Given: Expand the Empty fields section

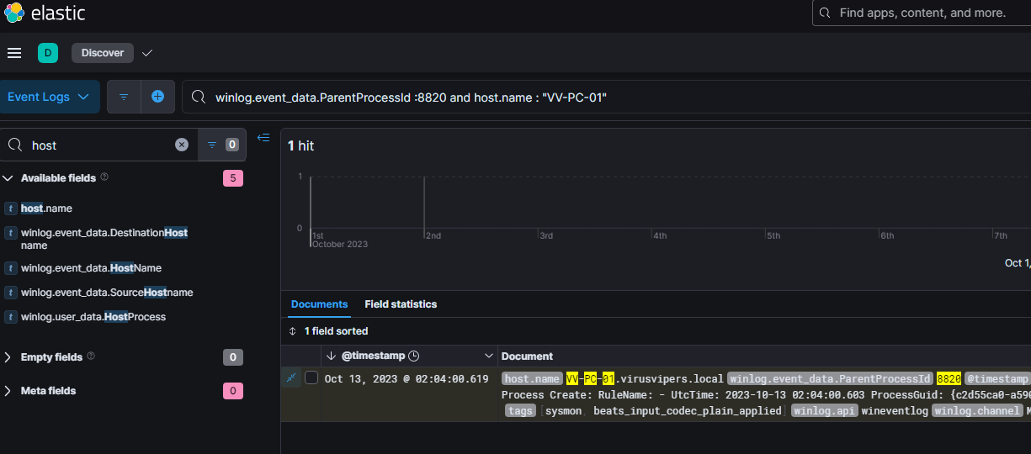Looking at the screenshot, I should pos(8,357).
